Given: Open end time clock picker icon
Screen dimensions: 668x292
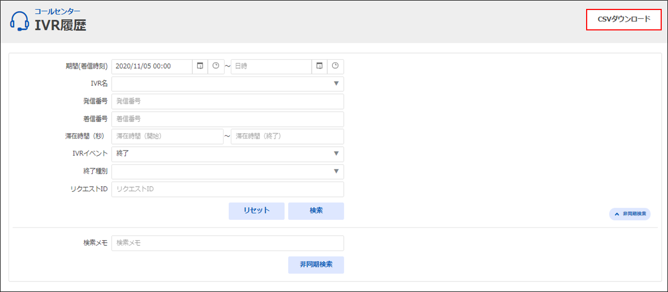Looking at the screenshot, I should click(335, 67).
